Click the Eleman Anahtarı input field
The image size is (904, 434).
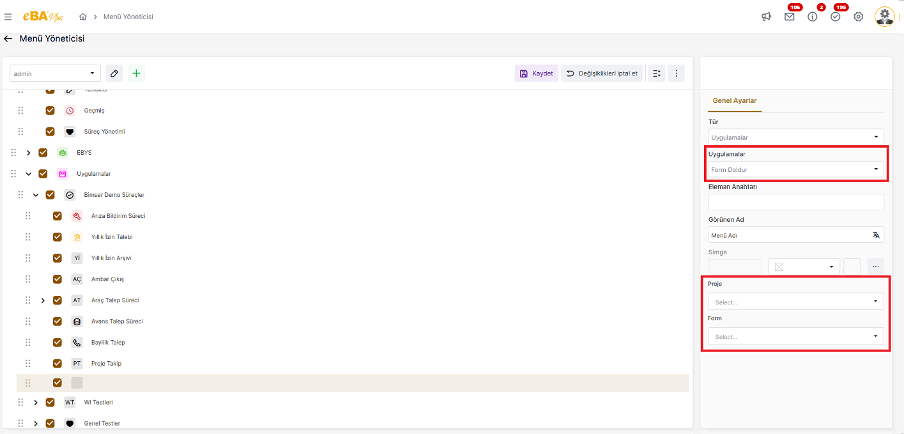pyautogui.click(x=796, y=202)
